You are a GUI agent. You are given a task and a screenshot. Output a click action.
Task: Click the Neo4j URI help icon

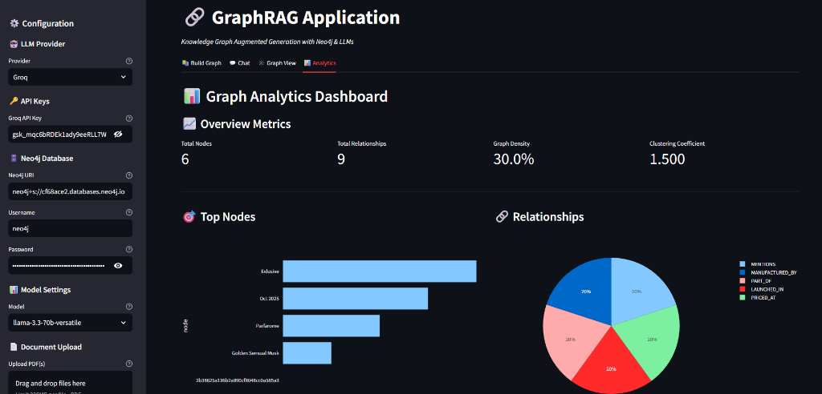pyautogui.click(x=129, y=175)
